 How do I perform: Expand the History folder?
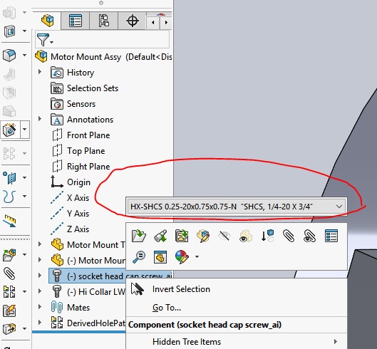[40, 72]
